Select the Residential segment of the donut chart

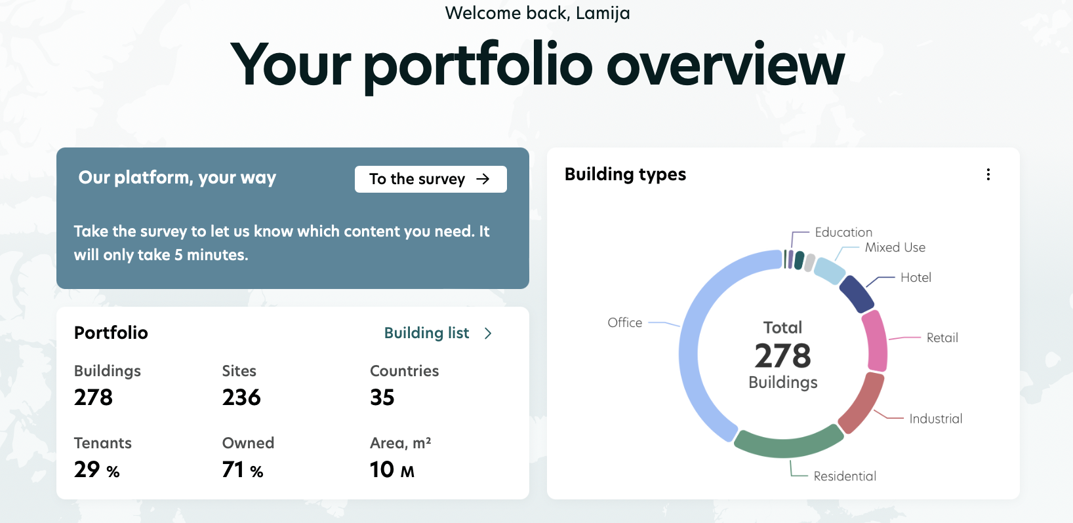click(787, 449)
